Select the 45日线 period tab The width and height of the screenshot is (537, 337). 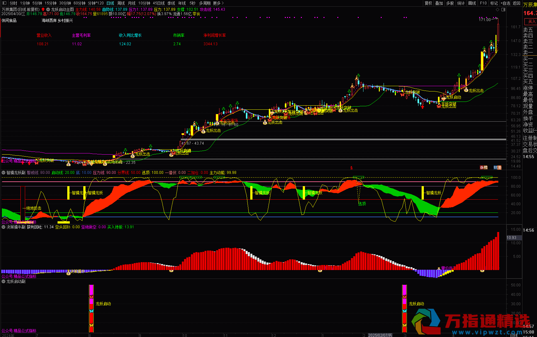tap(159, 3)
